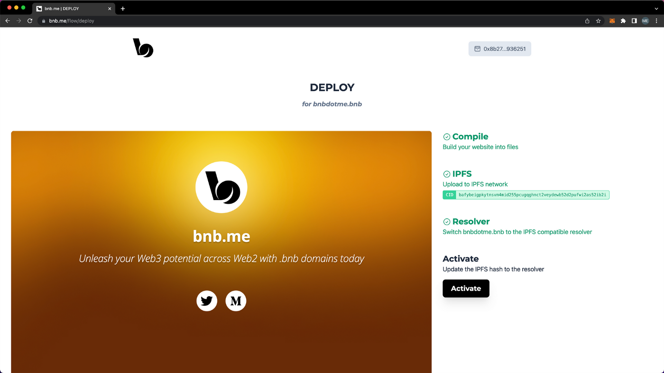Open the ME profile menu
664x373 pixels.
(x=645, y=21)
